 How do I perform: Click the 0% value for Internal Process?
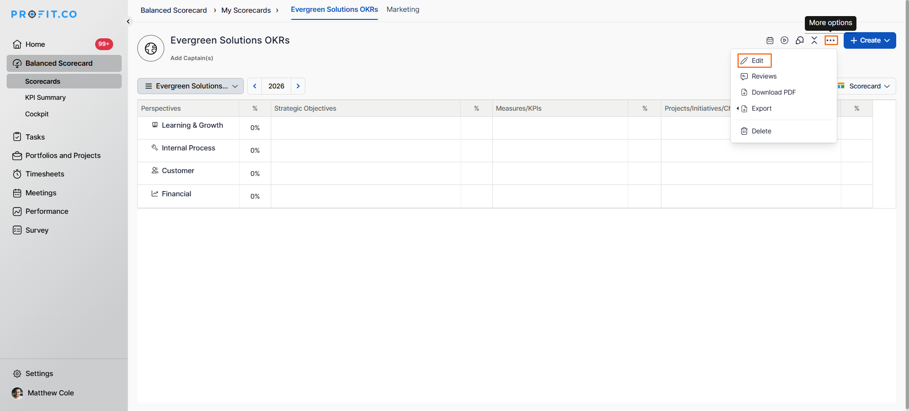255,150
